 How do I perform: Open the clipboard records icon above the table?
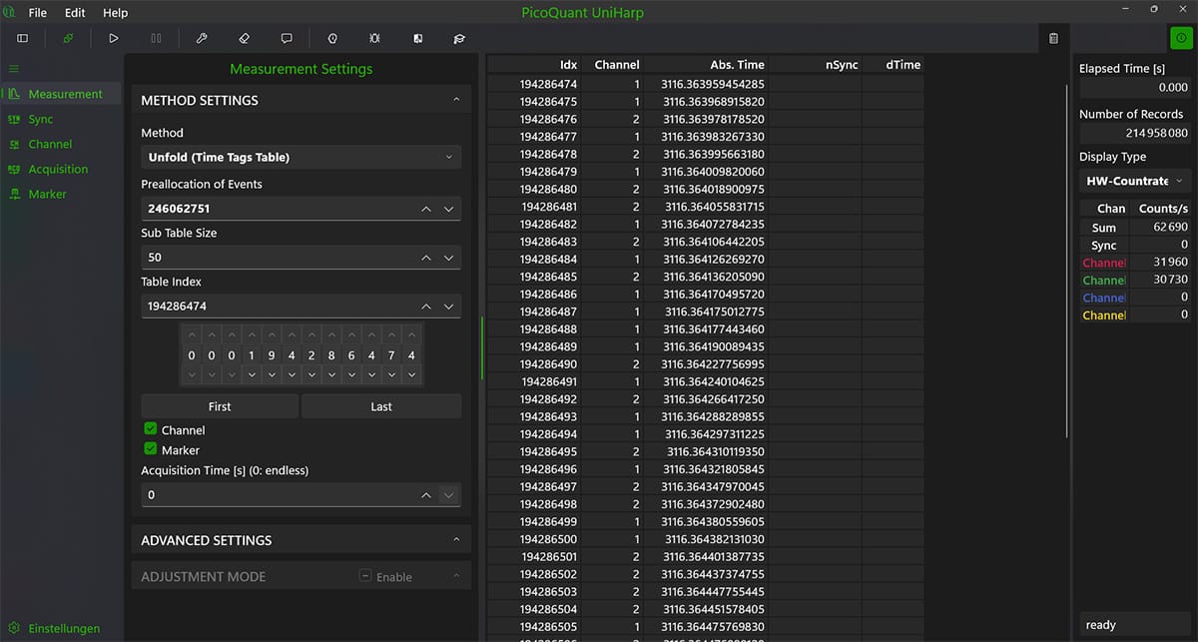pyautogui.click(x=1053, y=38)
